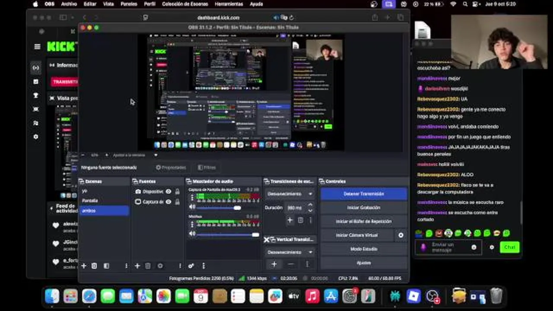Open emoji picker in chat message box
Screen dimensions: 553x311
pos(474,247)
